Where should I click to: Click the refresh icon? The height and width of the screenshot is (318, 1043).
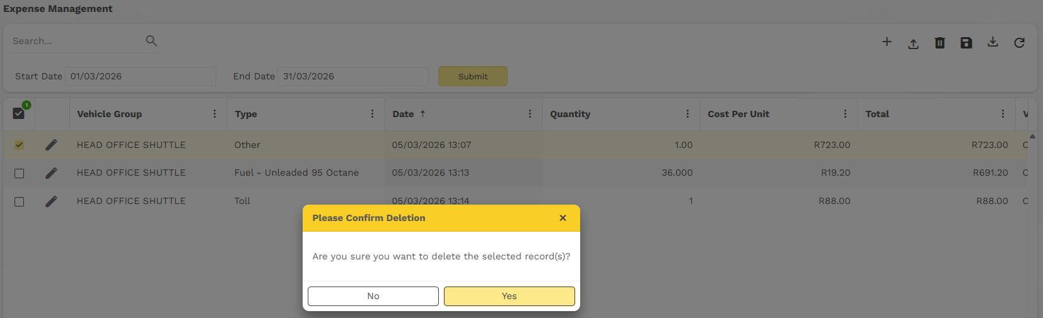pos(1019,43)
